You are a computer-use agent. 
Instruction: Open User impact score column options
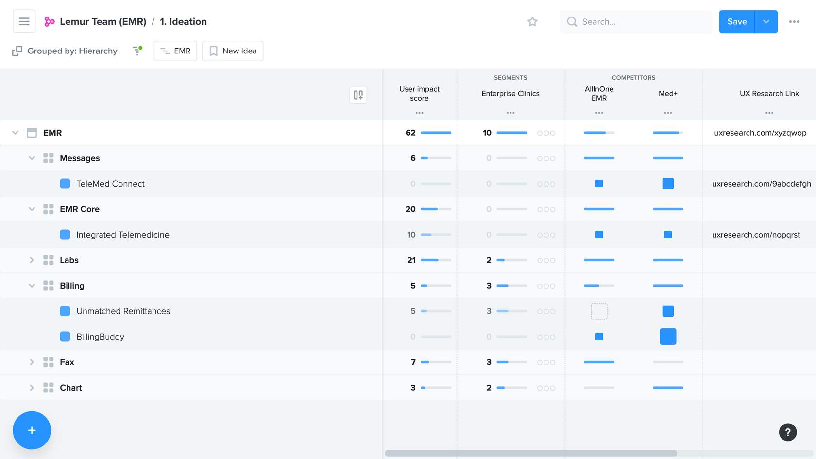pos(419,113)
